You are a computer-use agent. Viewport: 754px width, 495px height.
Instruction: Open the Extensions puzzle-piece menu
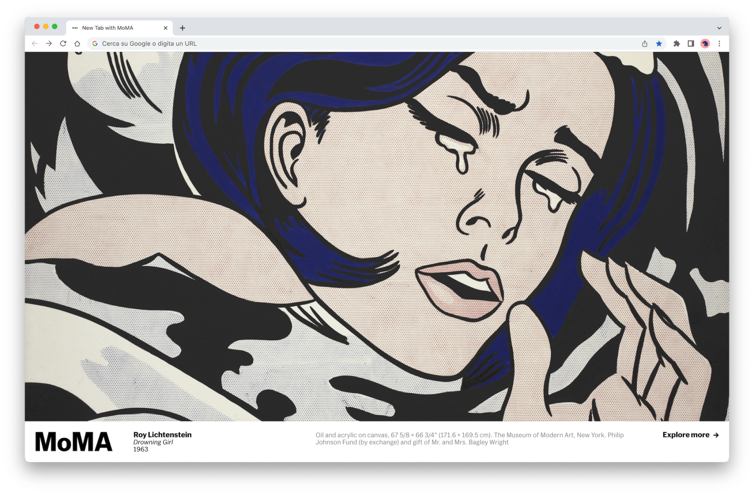677,44
